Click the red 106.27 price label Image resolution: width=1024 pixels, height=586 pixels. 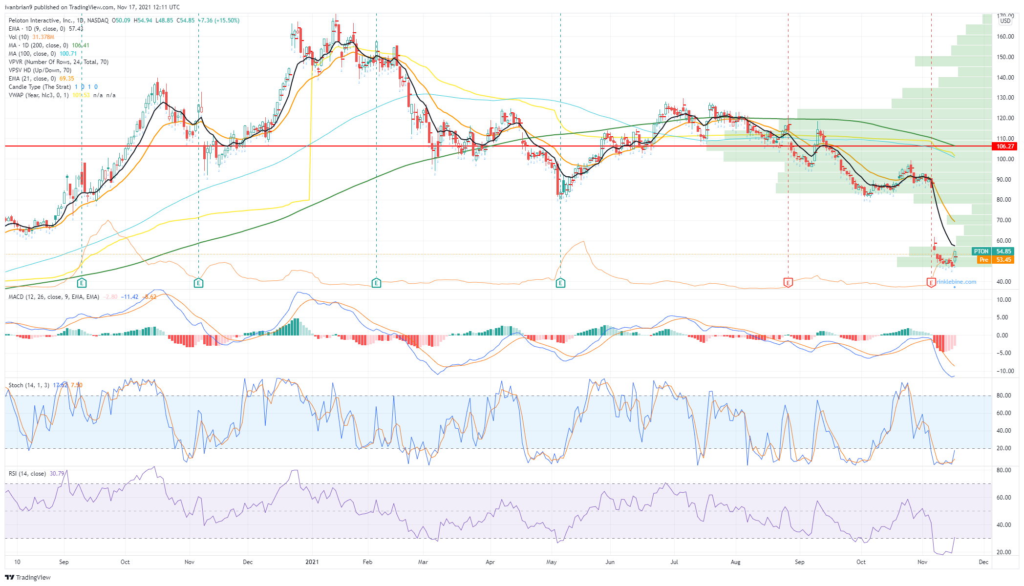pos(1005,146)
